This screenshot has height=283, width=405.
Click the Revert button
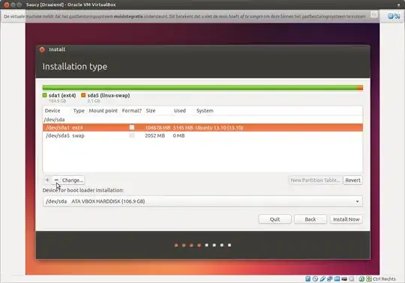352,180
